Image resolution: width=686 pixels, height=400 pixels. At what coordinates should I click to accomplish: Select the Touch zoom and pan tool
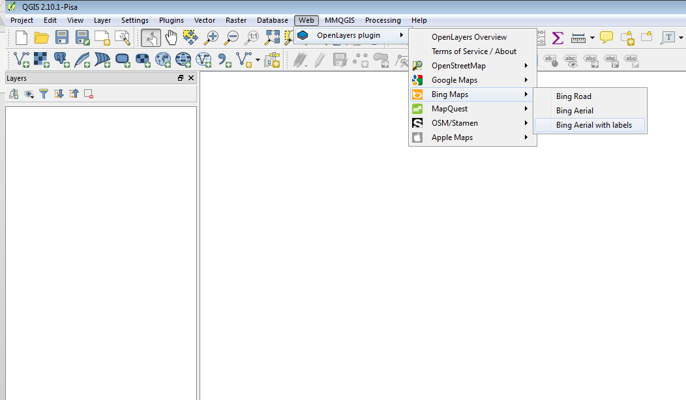point(151,38)
